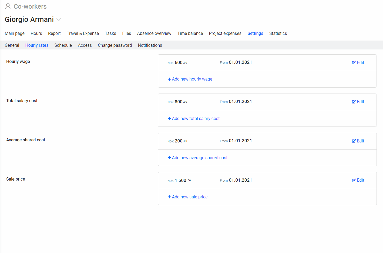Click the Co-workers person icon
This screenshot has width=383, height=253.
click(x=8, y=6)
